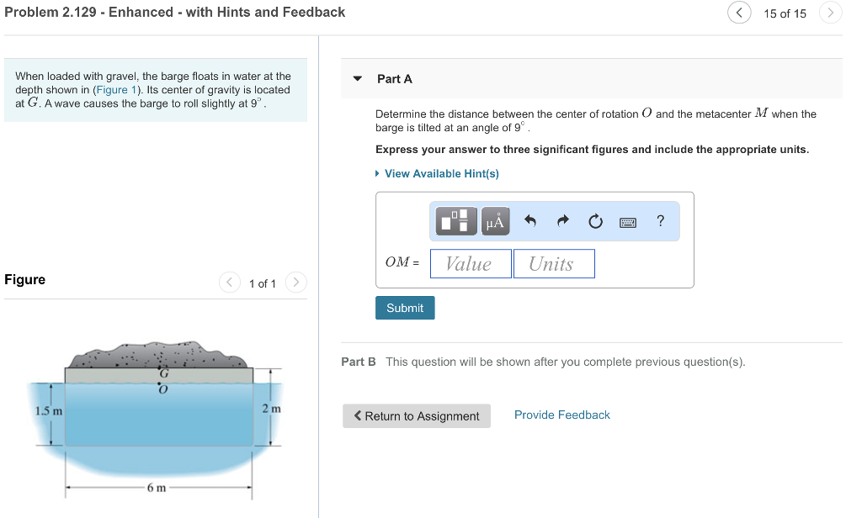Click the next figure navigation arrow
Image resolution: width=862 pixels, height=518 pixels.
tap(295, 283)
